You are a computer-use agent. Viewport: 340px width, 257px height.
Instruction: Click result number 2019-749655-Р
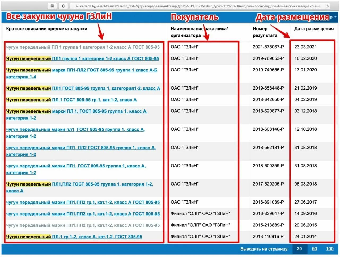[x=268, y=70]
